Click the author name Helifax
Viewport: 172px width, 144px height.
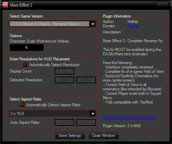point(133,22)
